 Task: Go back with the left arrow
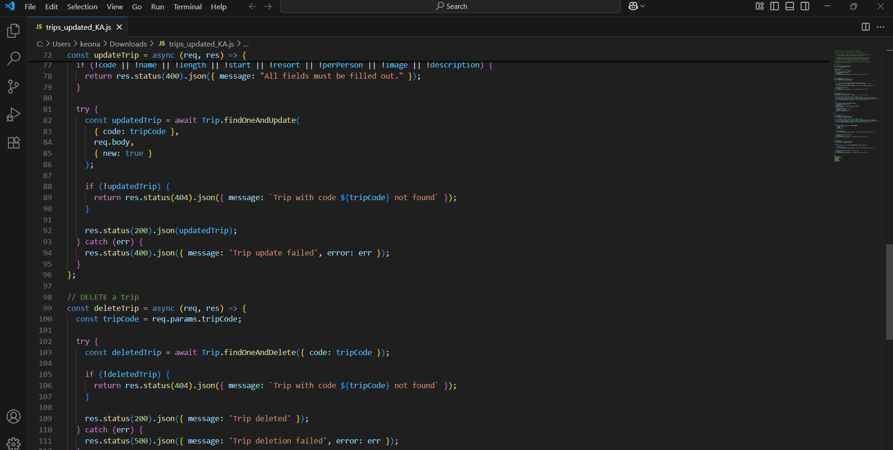[x=252, y=7]
